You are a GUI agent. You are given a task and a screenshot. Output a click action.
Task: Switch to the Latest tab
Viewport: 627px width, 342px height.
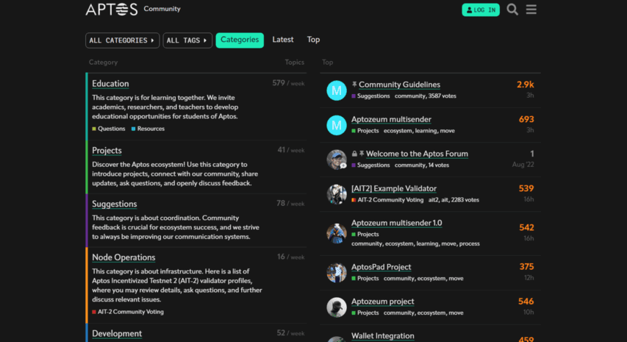click(283, 40)
